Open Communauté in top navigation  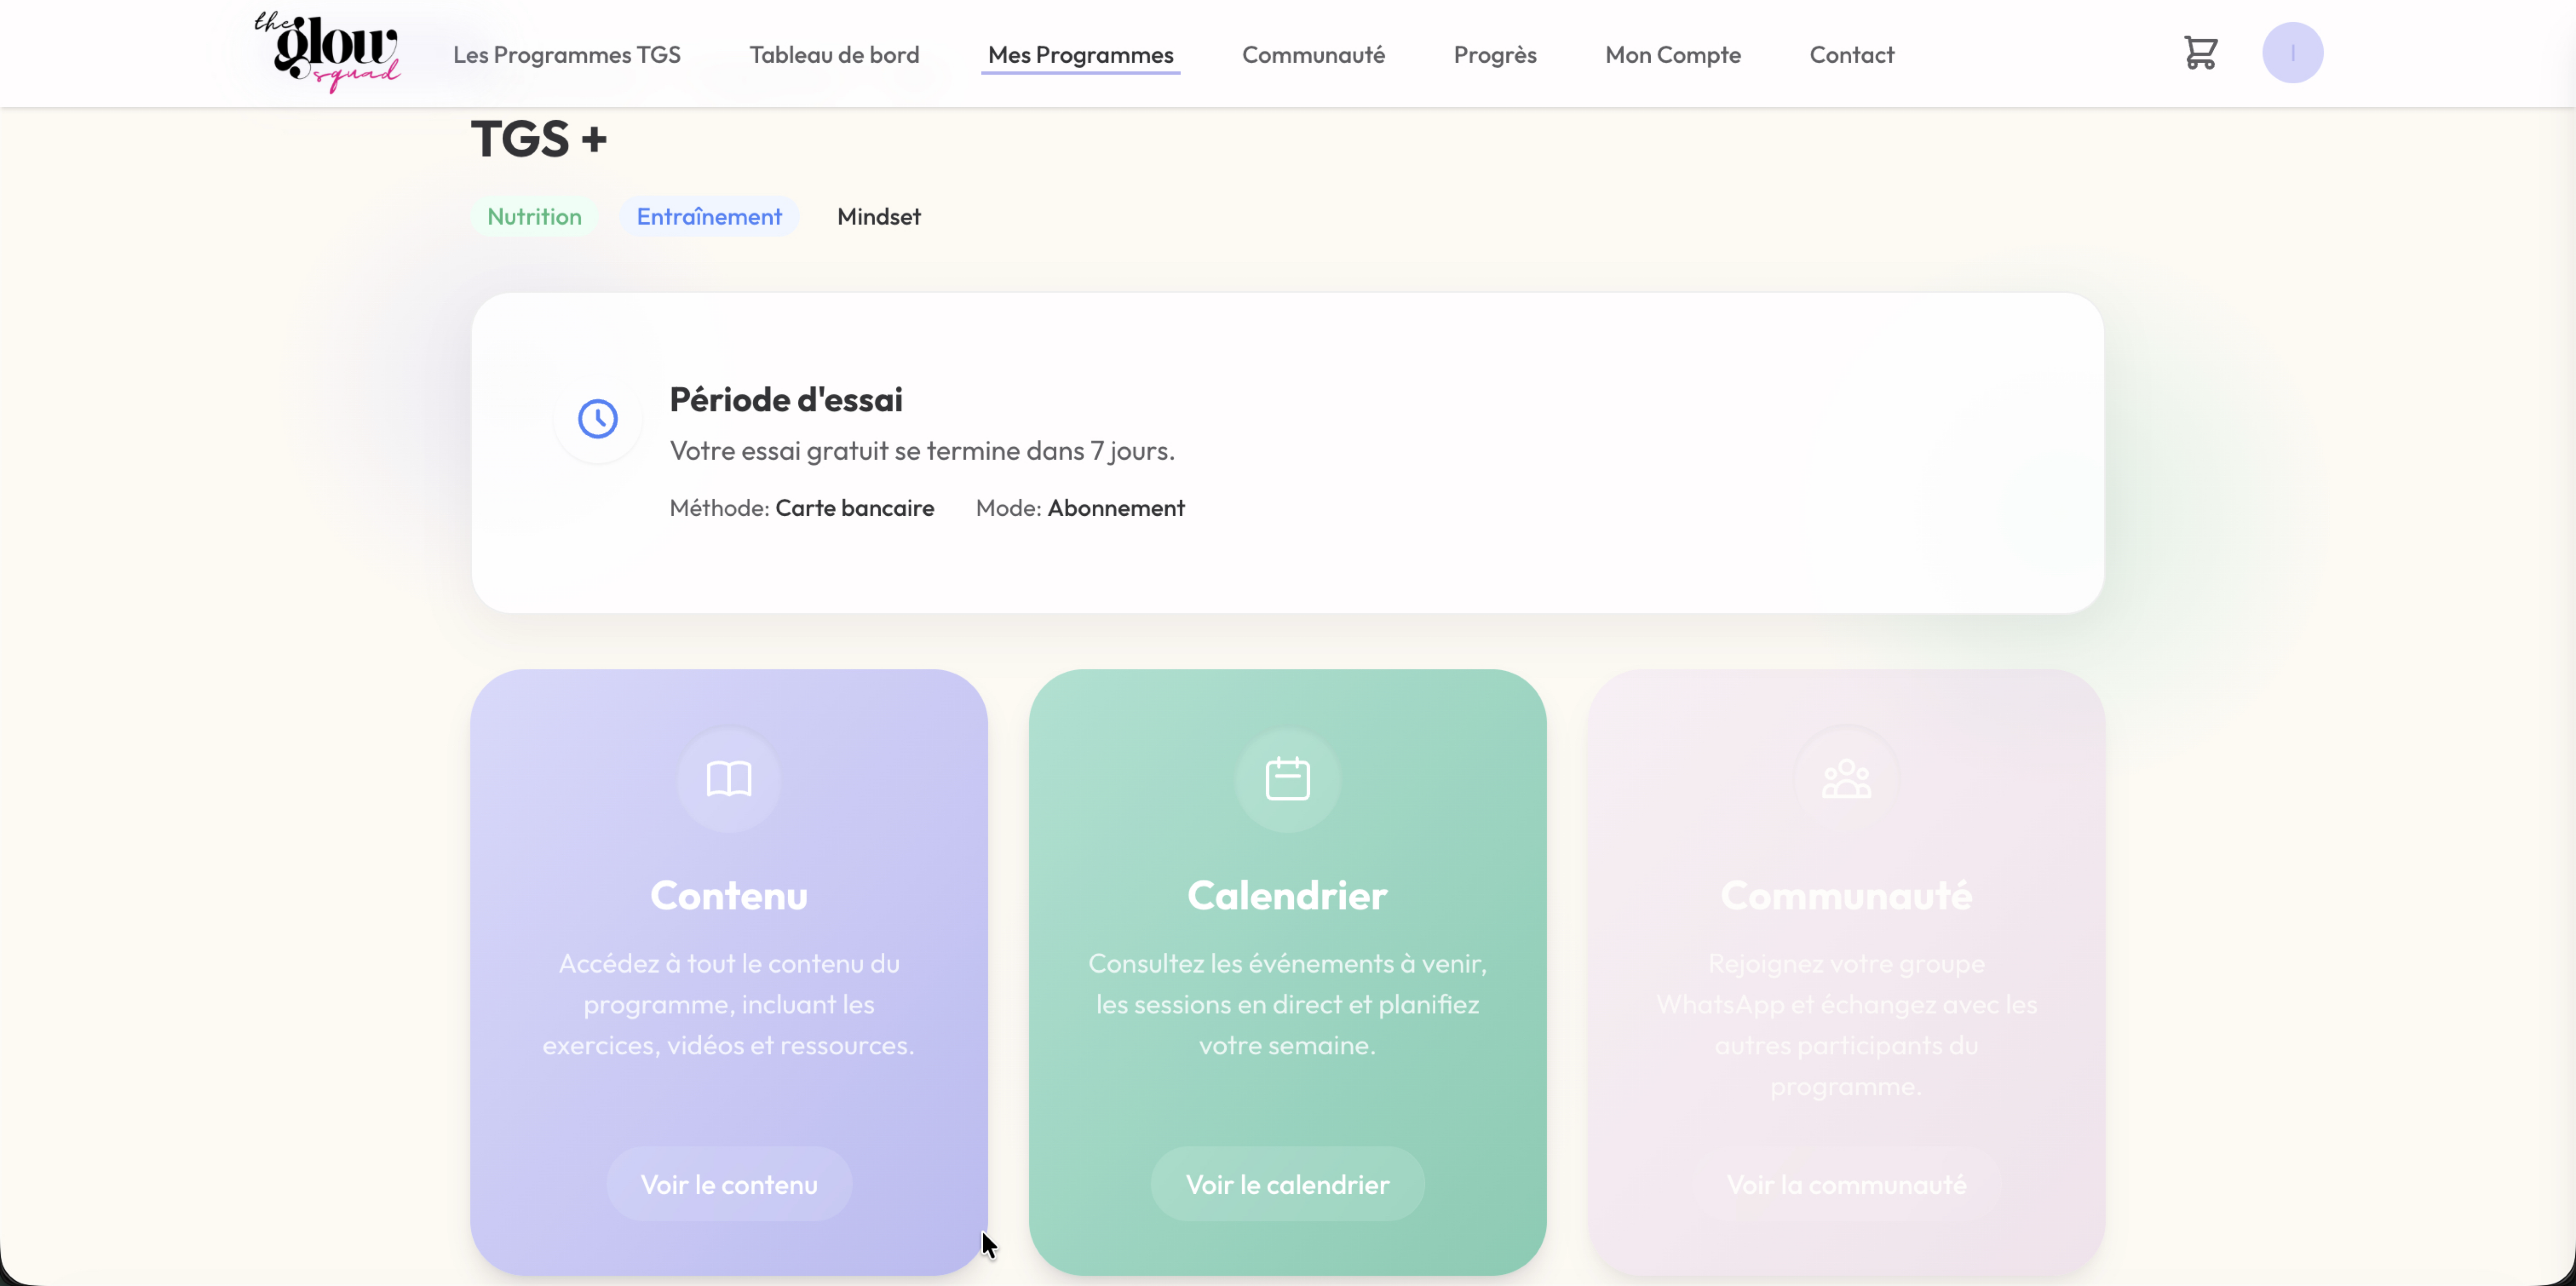[1313, 55]
